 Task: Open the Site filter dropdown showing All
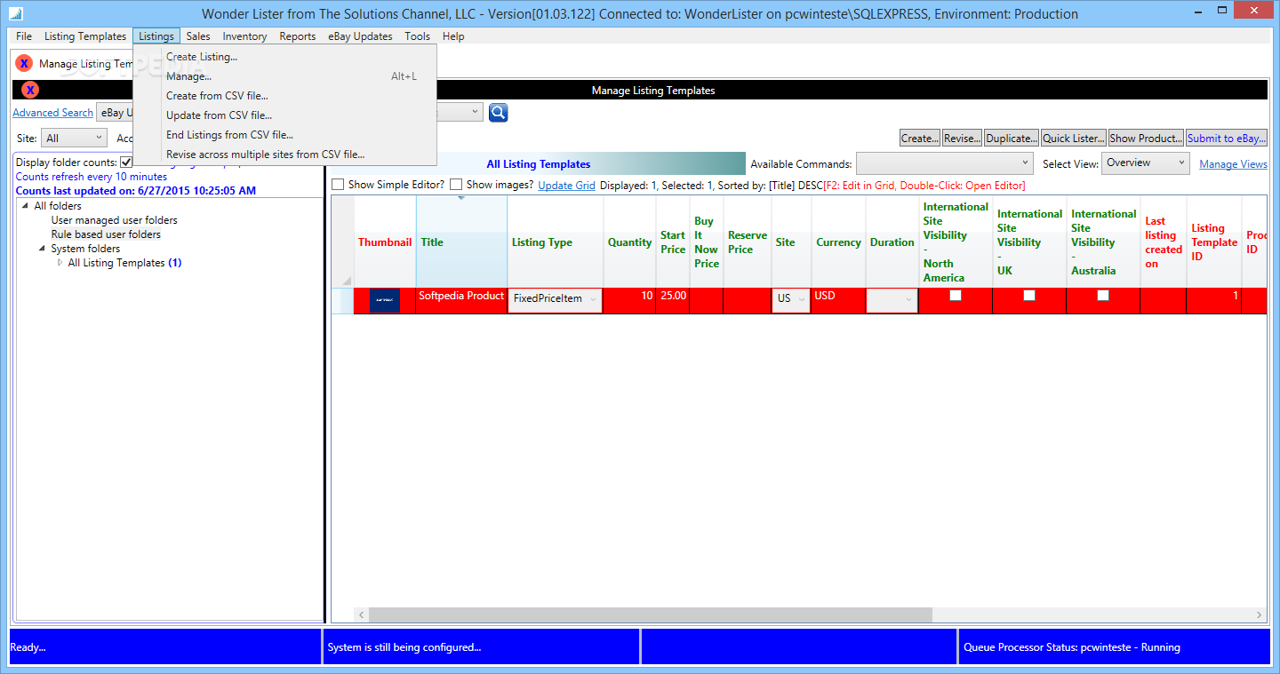click(x=75, y=138)
